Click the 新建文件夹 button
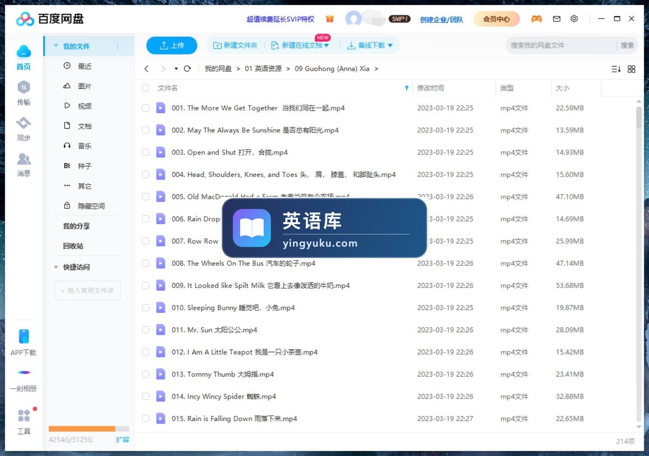Viewport: 649px width, 456px height. click(235, 45)
